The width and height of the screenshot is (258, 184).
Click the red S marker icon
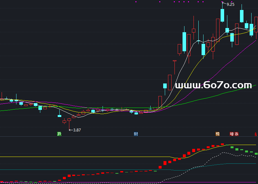pyautogui.click(x=255, y=134)
